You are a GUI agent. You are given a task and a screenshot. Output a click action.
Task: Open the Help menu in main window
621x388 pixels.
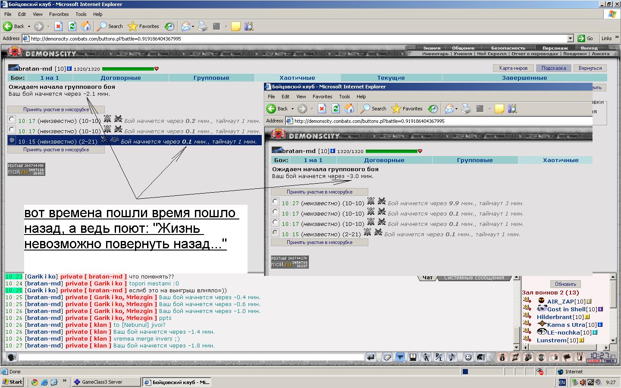point(98,14)
